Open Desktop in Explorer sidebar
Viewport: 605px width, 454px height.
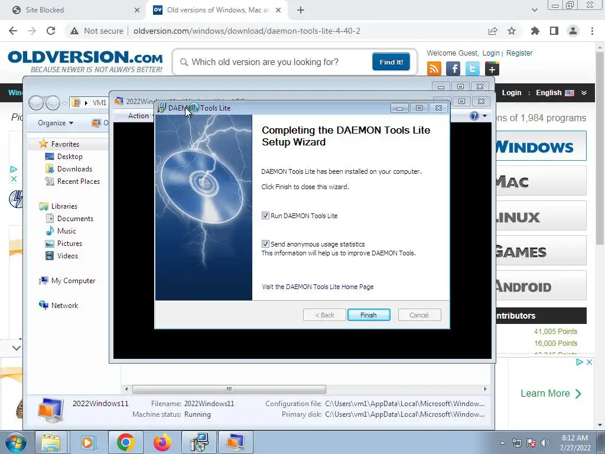[70, 156]
